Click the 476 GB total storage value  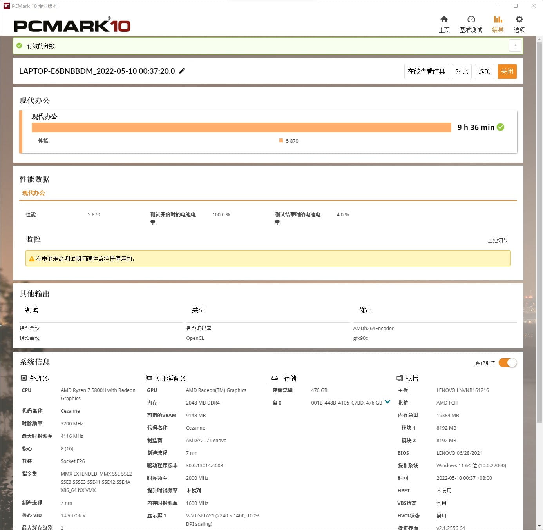pyautogui.click(x=319, y=390)
